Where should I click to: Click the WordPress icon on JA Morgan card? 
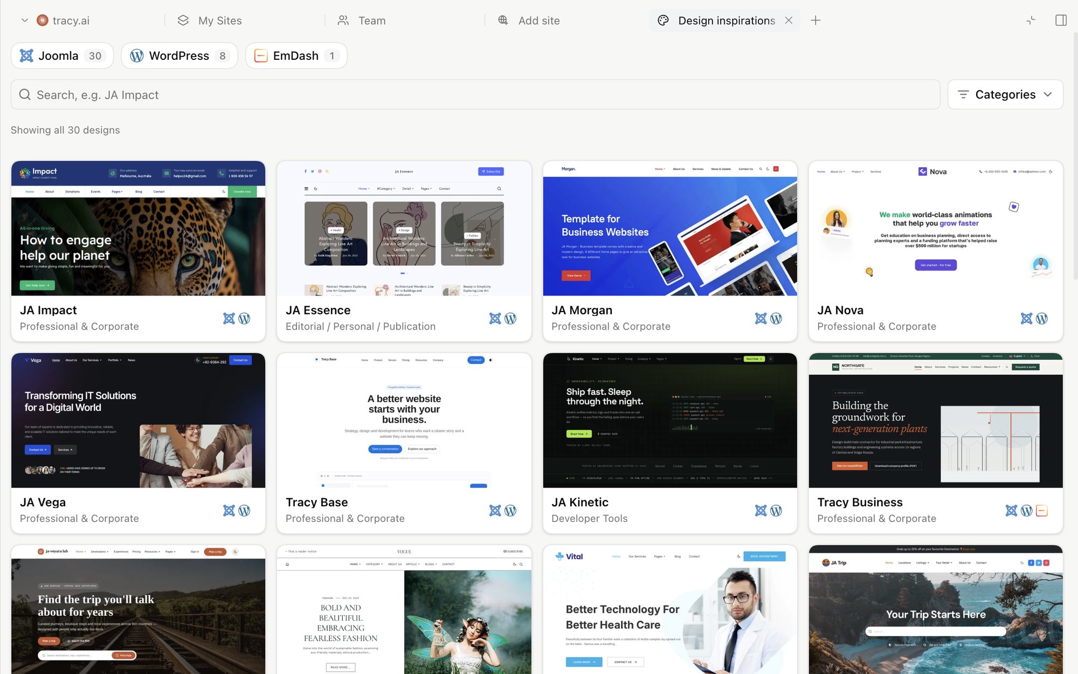pos(776,319)
